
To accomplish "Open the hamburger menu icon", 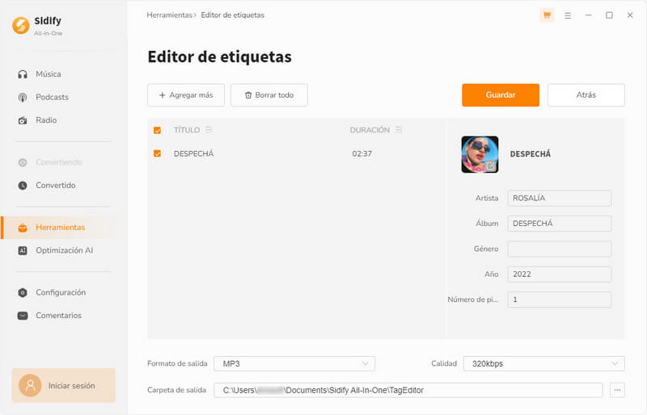I will pos(568,15).
